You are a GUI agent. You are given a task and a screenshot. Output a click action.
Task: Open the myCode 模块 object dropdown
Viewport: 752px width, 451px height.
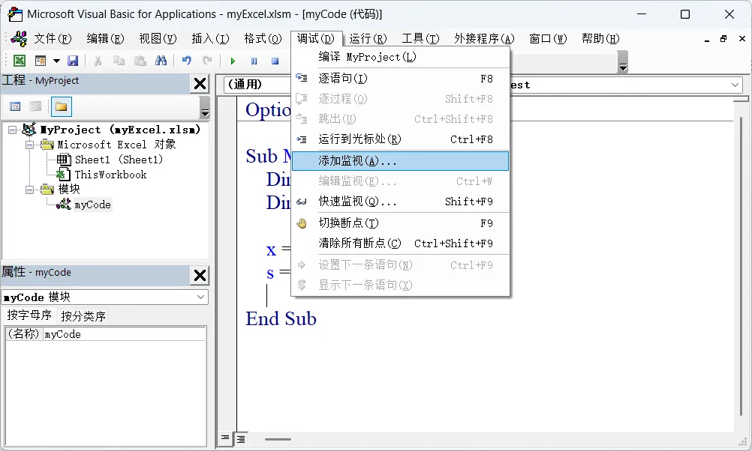201,297
